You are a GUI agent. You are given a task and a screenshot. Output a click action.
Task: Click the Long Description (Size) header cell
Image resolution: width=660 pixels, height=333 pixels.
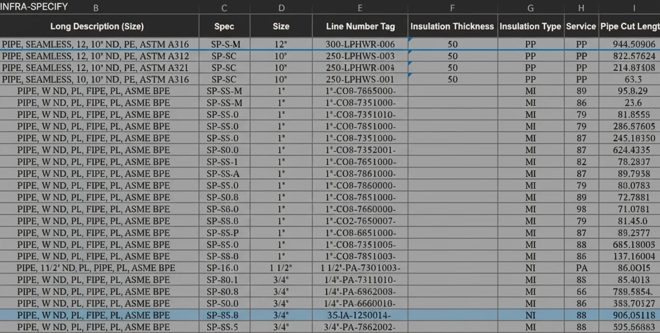[97, 27]
